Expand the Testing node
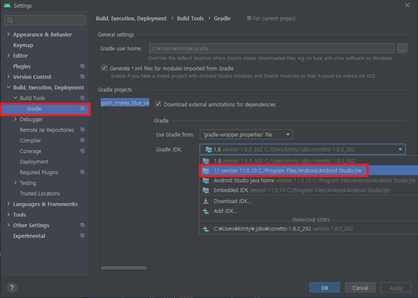Image resolution: width=418 pixels, height=298 pixels. click(x=15, y=183)
